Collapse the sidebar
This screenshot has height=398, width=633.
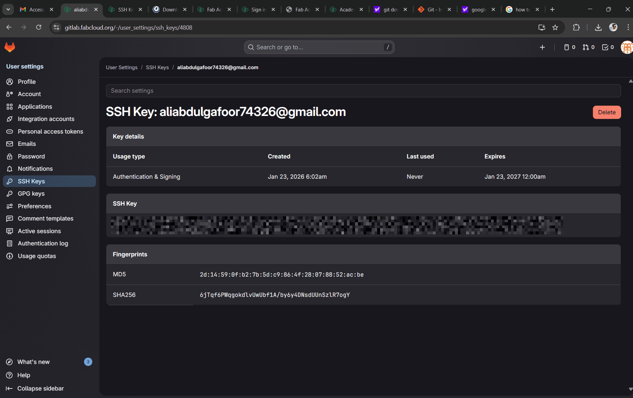pos(49,388)
